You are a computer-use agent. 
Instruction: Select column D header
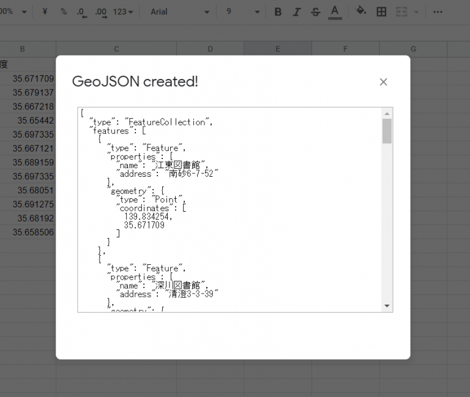(x=210, y=49)
